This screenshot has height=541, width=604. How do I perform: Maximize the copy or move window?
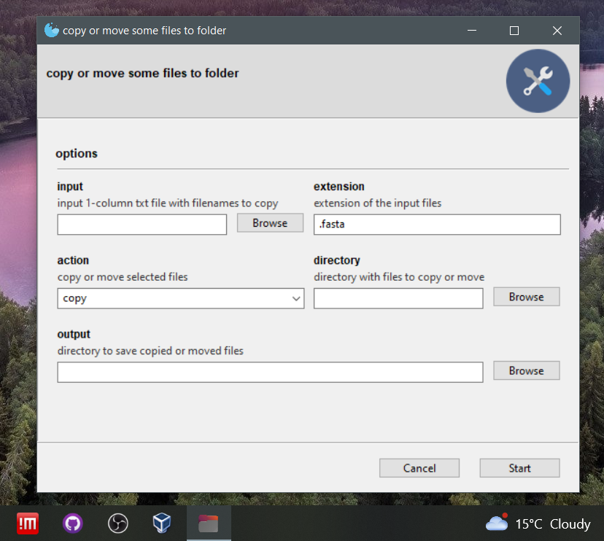point(514,31)
